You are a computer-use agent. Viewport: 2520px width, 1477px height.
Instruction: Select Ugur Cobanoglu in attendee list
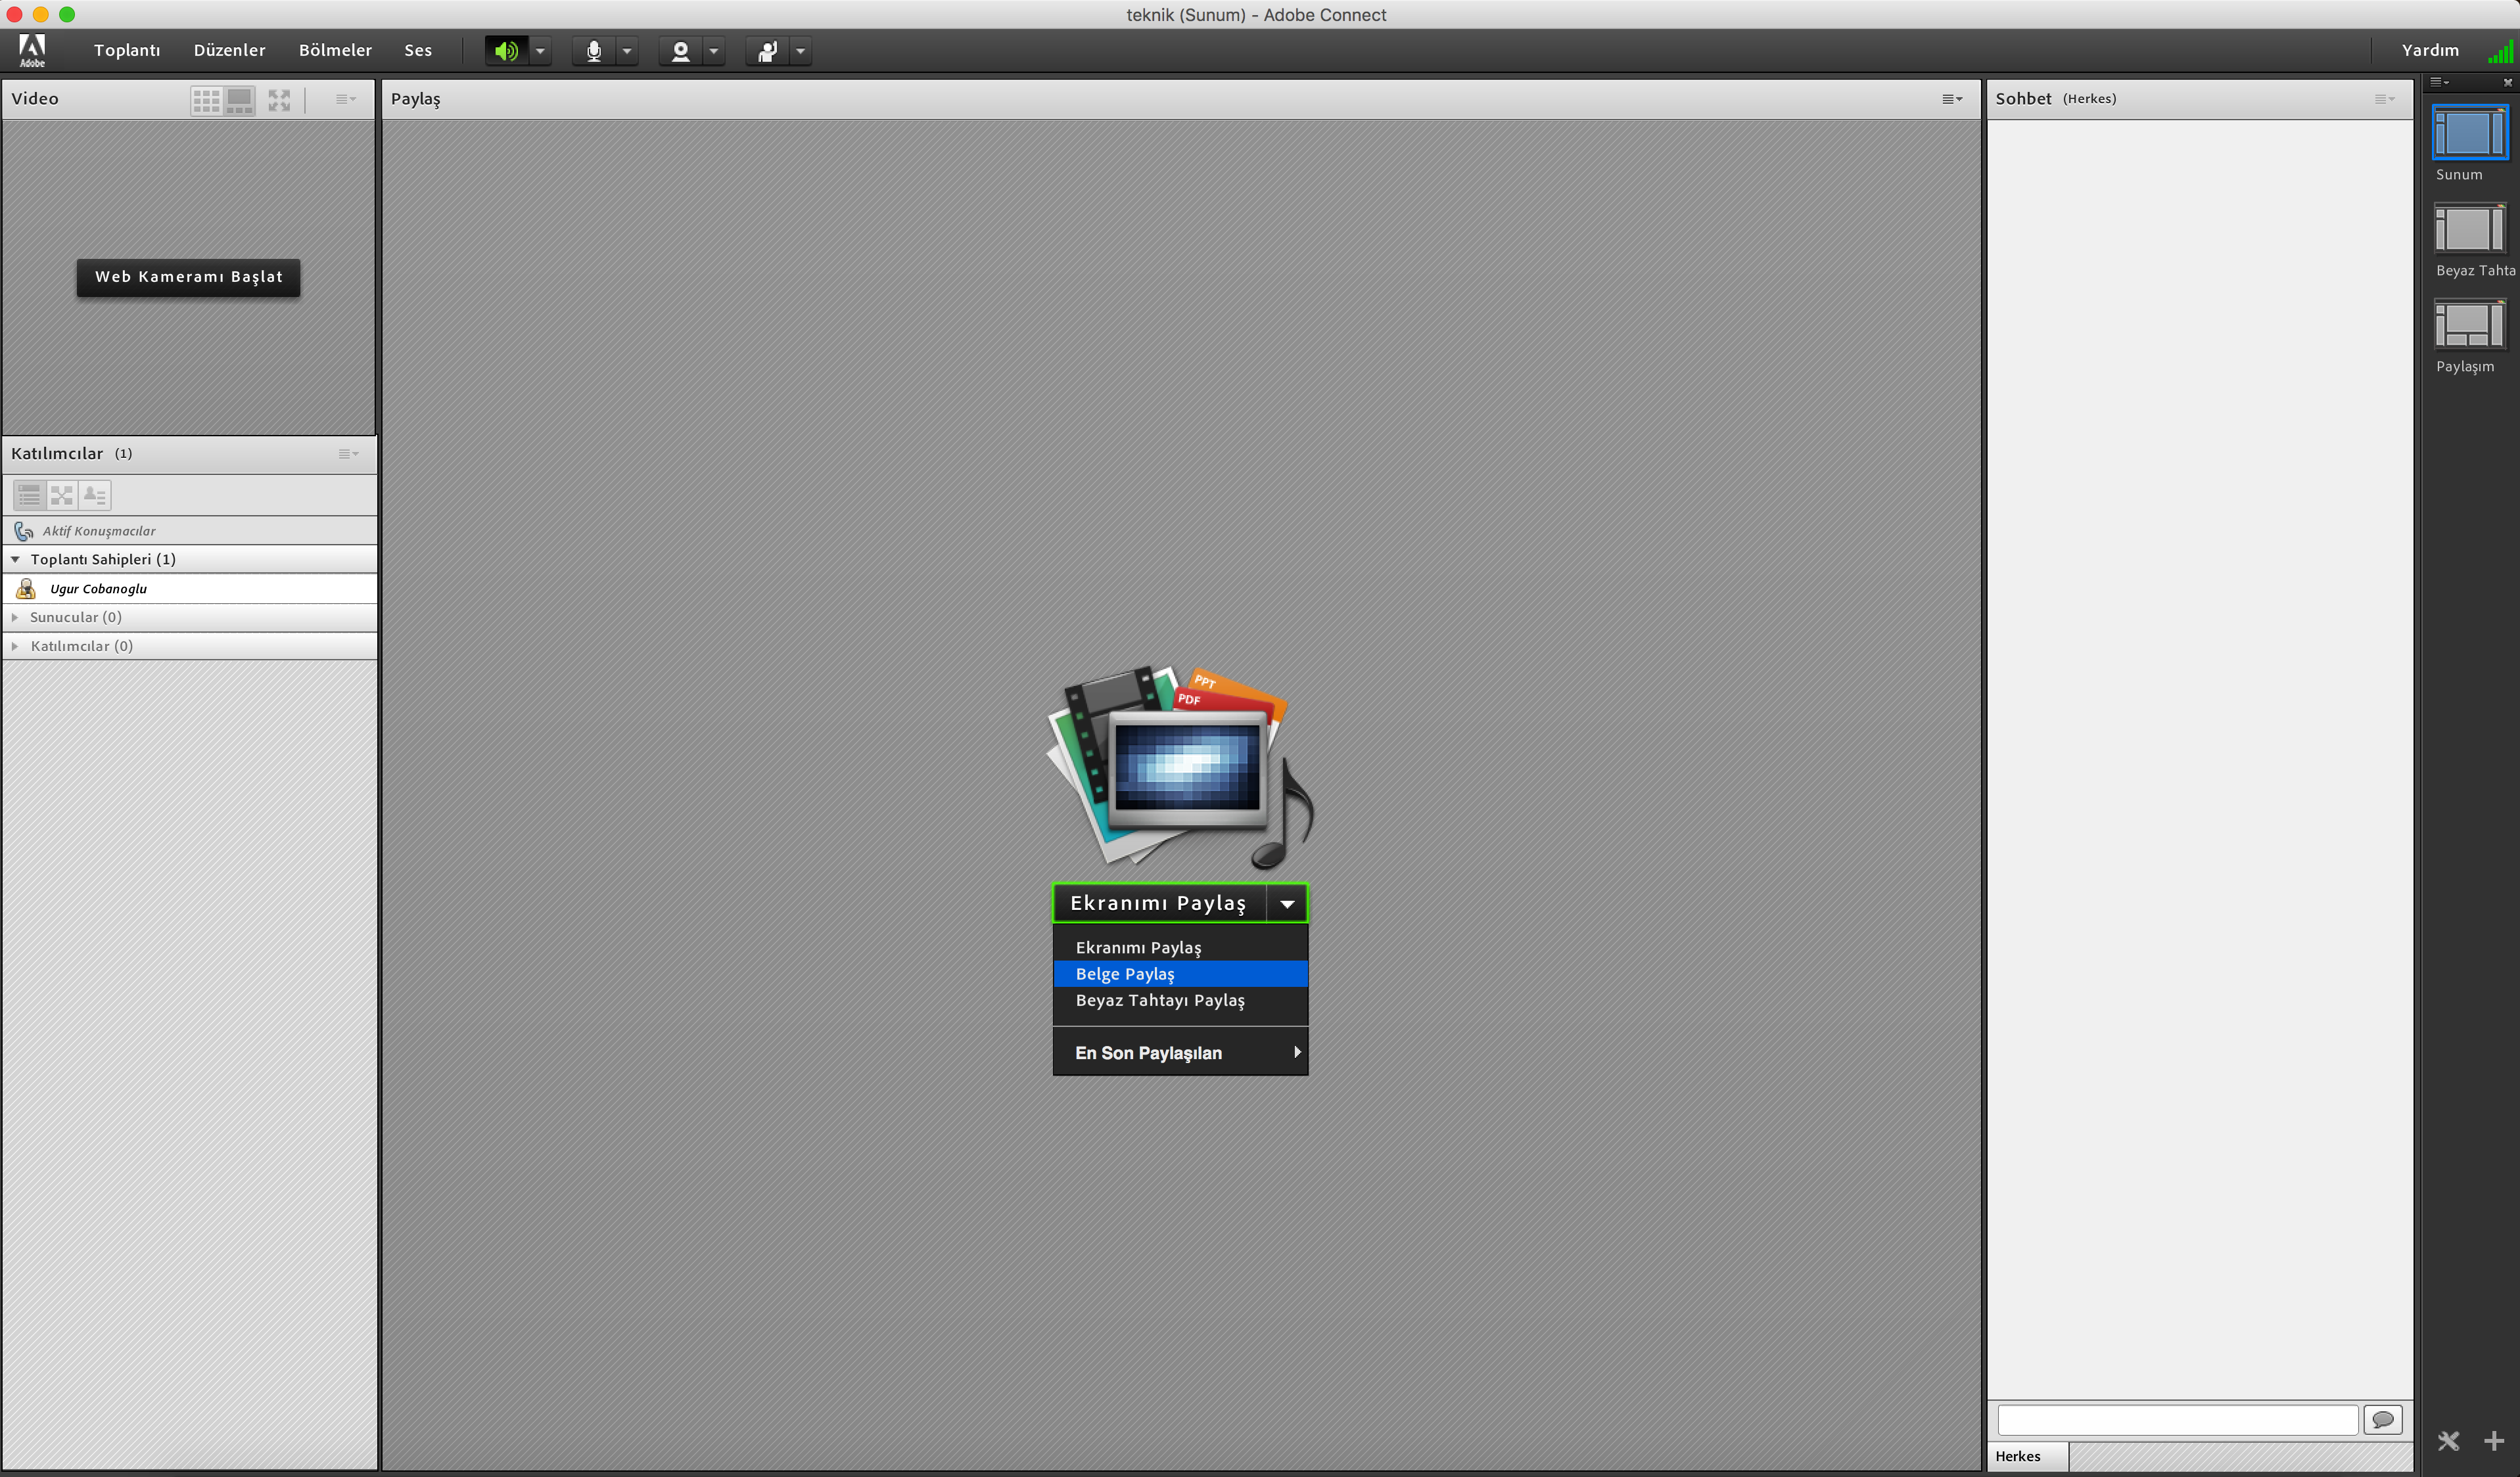190,589
